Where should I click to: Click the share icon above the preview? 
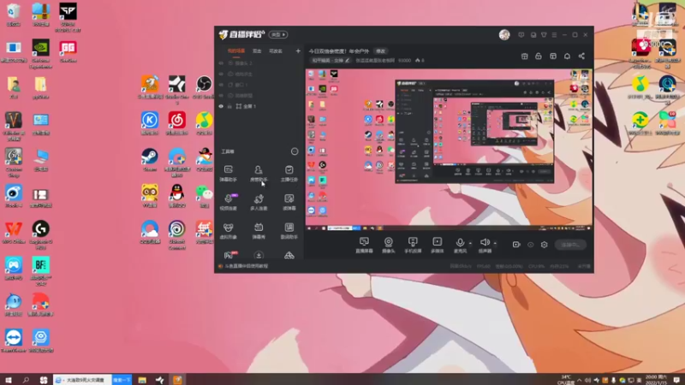pos(581,56)
